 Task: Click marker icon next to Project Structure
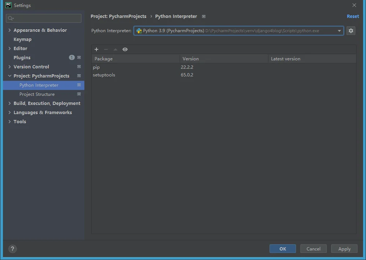[x=79, y=94]
